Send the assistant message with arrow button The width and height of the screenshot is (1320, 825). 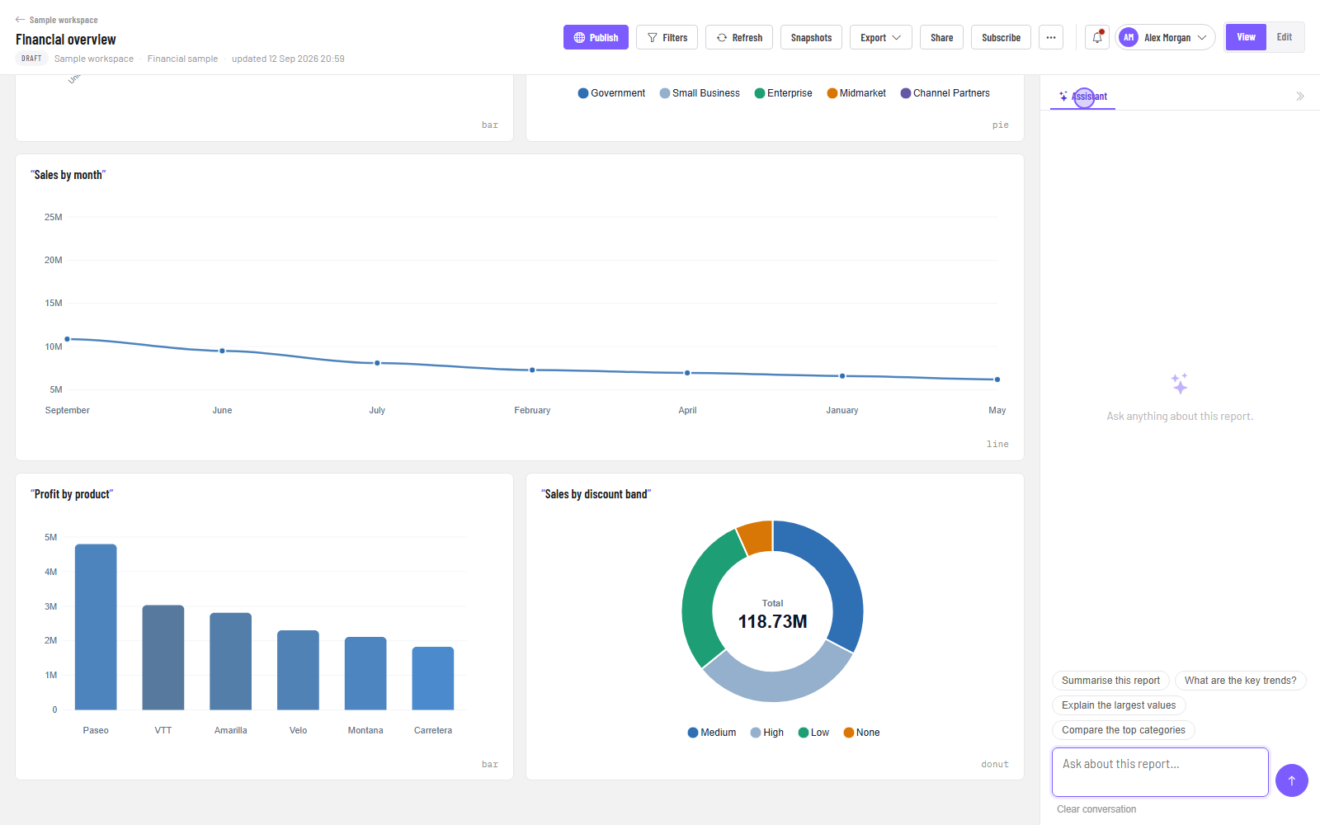coord(1292,780)
